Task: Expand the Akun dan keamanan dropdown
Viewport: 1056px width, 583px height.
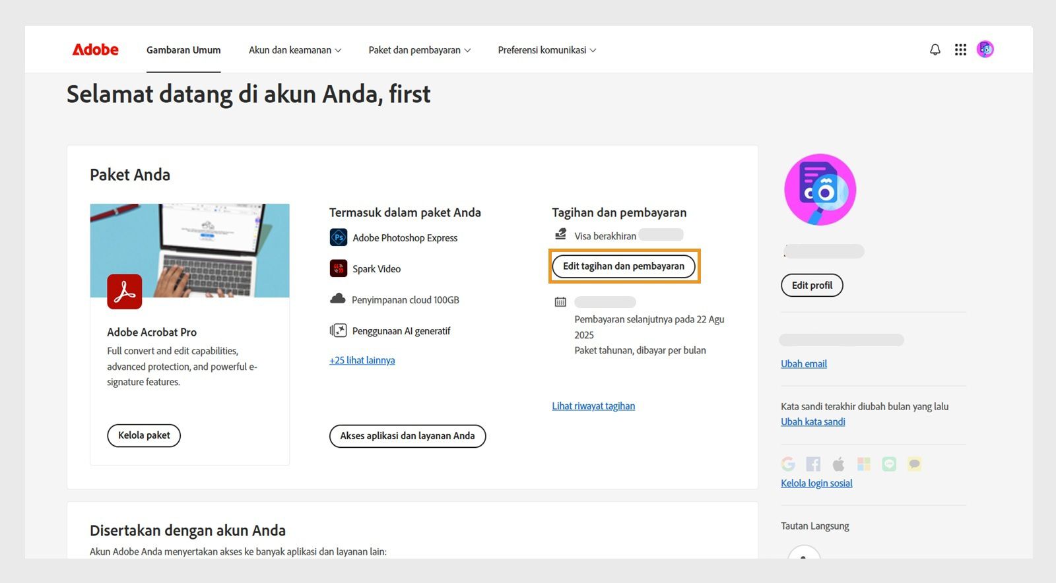Action: pyautogui.click(x=295, y=49)
